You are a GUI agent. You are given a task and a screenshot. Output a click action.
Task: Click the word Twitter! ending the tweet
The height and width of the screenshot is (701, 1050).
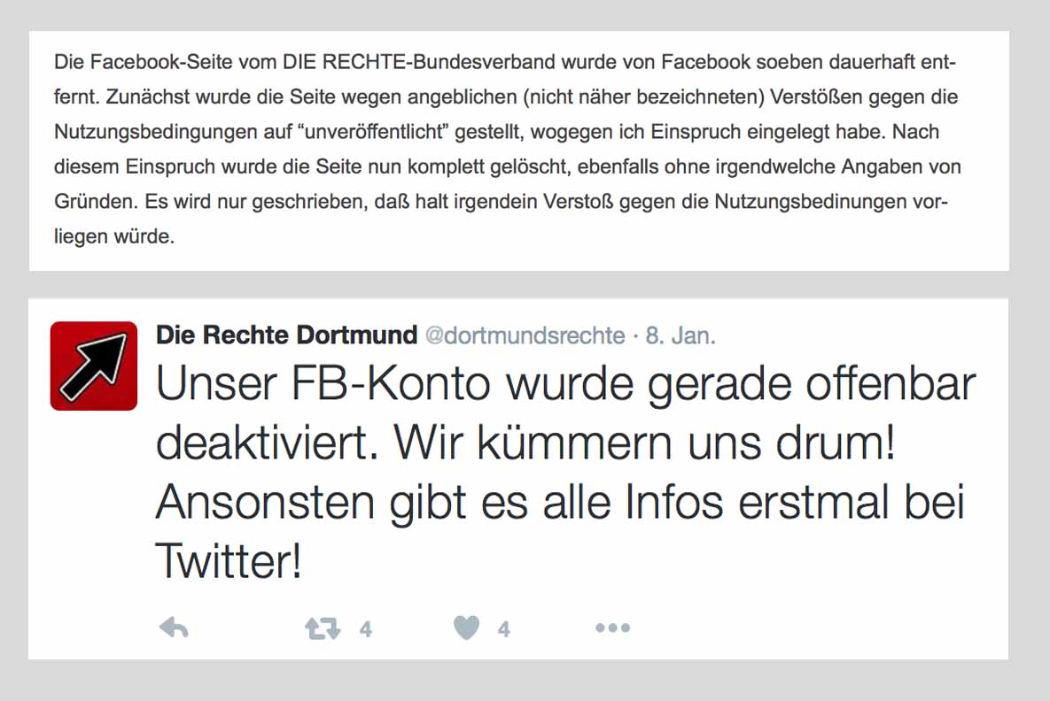229,560
